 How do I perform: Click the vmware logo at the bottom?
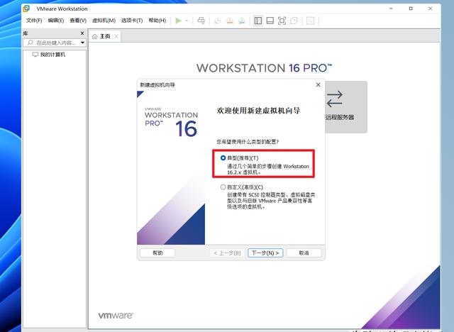[116, 315]
